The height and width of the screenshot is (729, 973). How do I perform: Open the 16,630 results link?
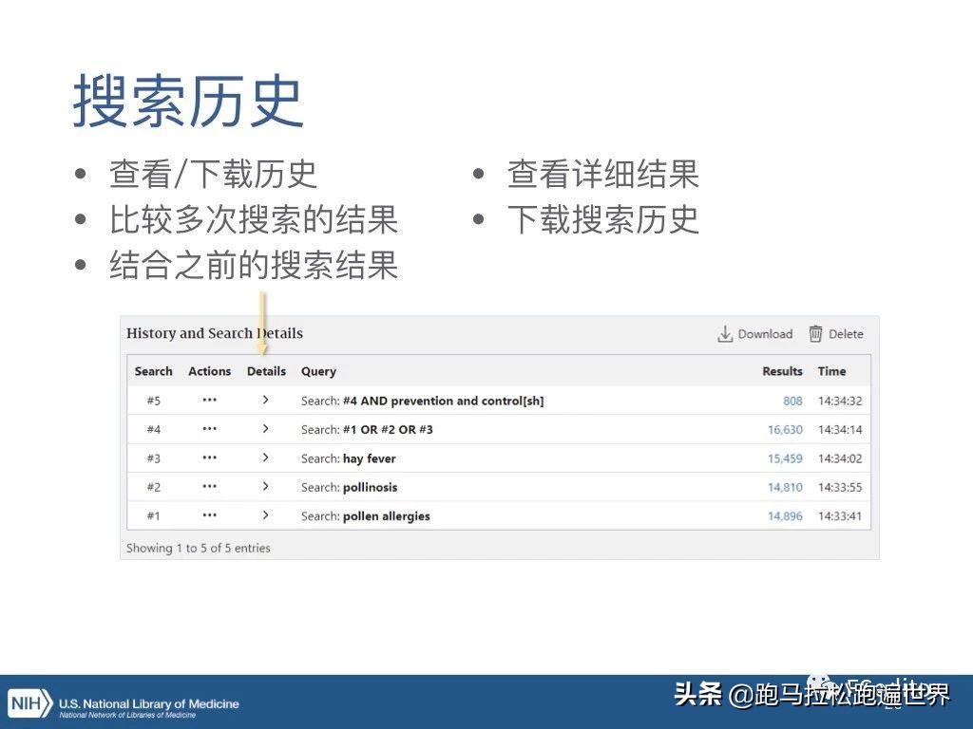[783, 429]
